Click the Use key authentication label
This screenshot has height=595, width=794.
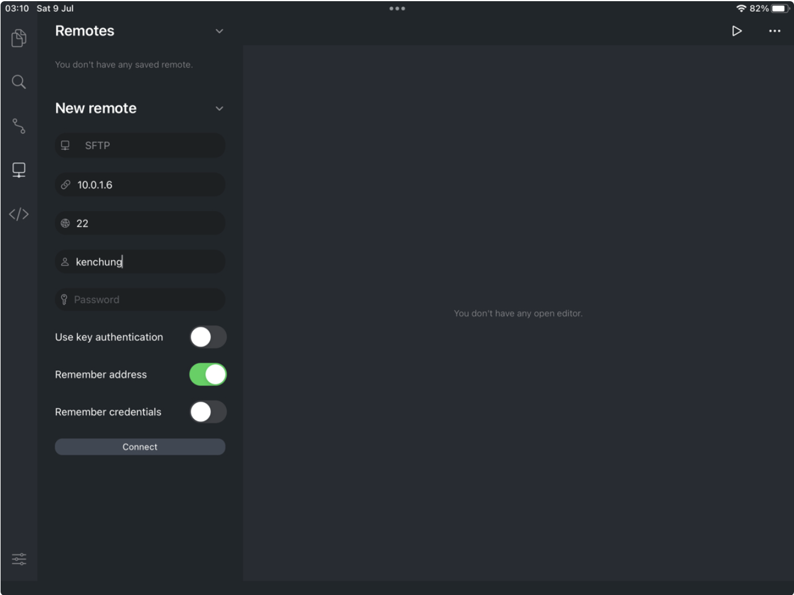109,337
